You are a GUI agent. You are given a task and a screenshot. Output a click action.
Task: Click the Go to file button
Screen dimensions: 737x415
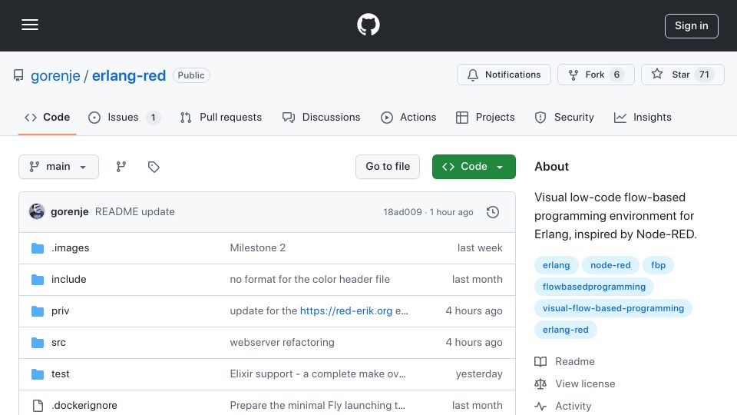click(x=388, y=167)
